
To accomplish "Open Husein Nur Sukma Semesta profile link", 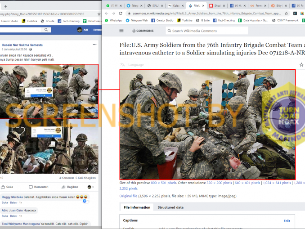I will pyautogui.click(x=22, y=45).
